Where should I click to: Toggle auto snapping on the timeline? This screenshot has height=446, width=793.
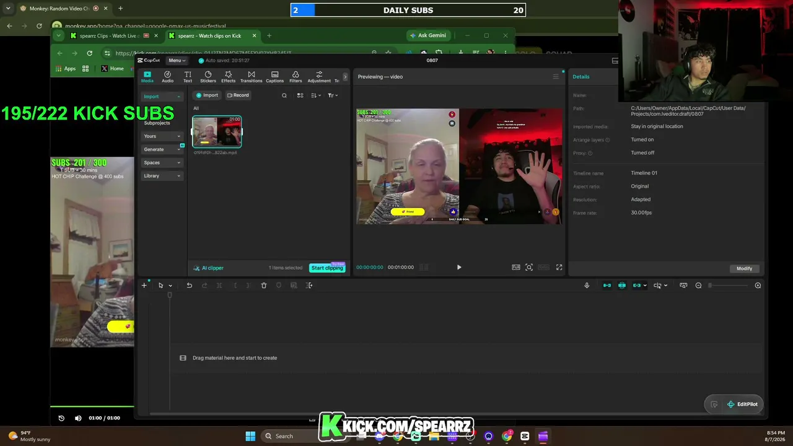(622, 286)
